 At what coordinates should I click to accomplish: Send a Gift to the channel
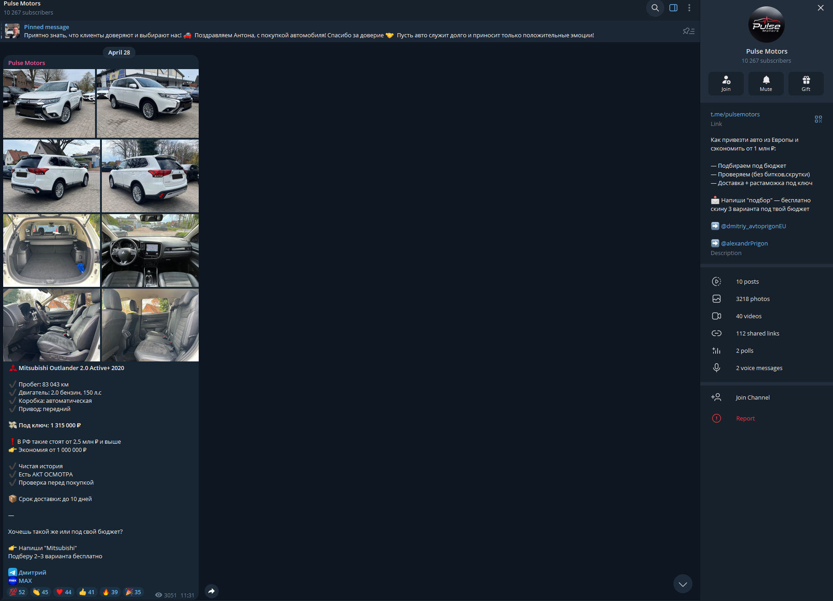click(x=806, y=84)
